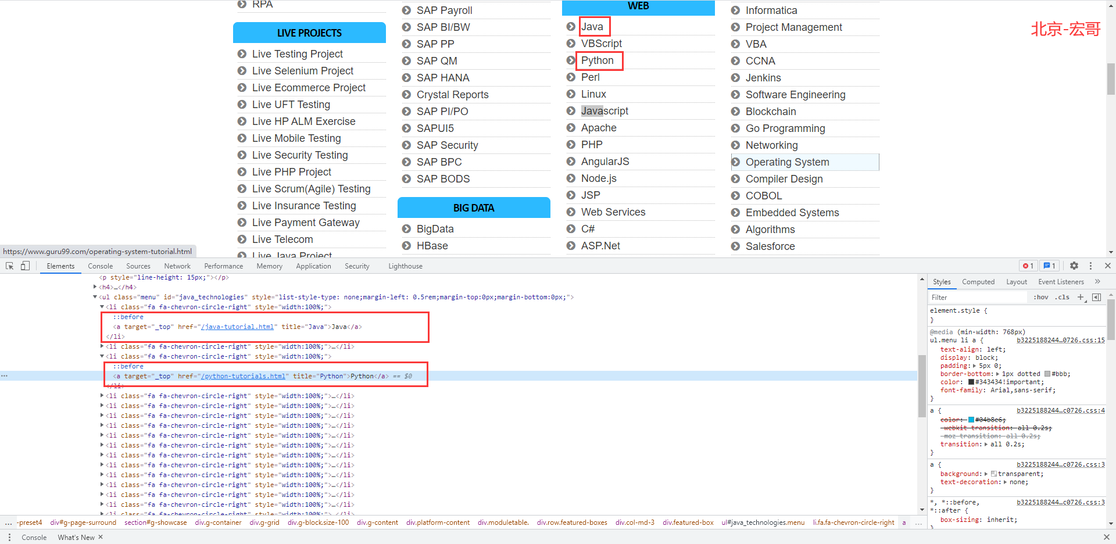Collapse the li node containing Python link
1116x544 pixels.
click(102, 356)
